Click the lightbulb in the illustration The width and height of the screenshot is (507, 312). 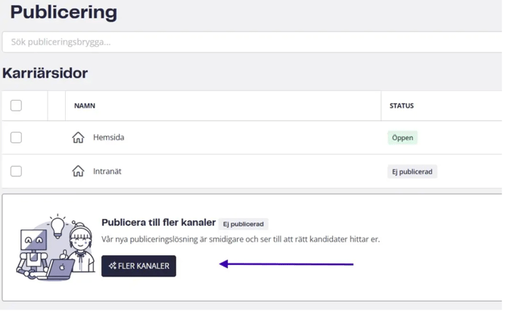click(x=58, y=226)
